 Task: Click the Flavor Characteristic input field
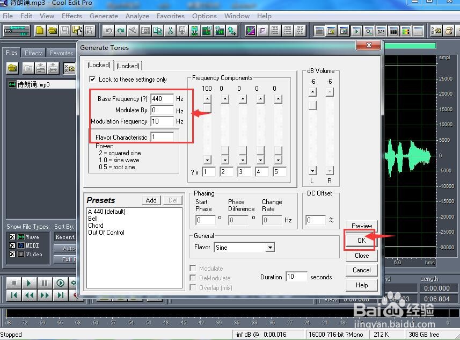pyautogui.click(x=162, y=137)
